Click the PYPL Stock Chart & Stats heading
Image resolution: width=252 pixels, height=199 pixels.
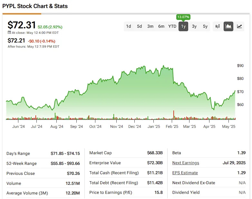(35, 6)
